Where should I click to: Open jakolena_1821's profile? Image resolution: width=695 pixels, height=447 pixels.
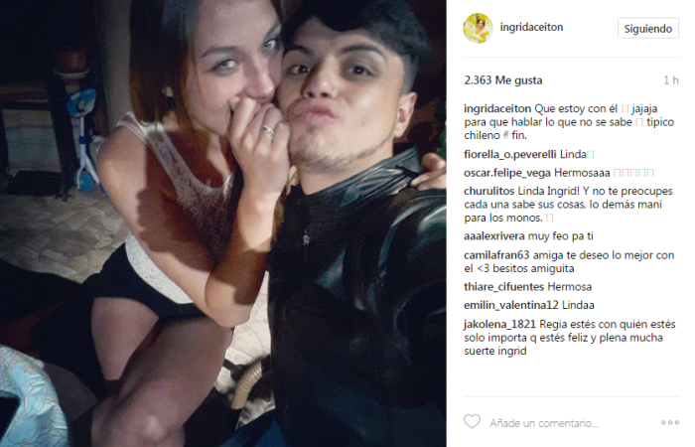click(x=500, y=324)
